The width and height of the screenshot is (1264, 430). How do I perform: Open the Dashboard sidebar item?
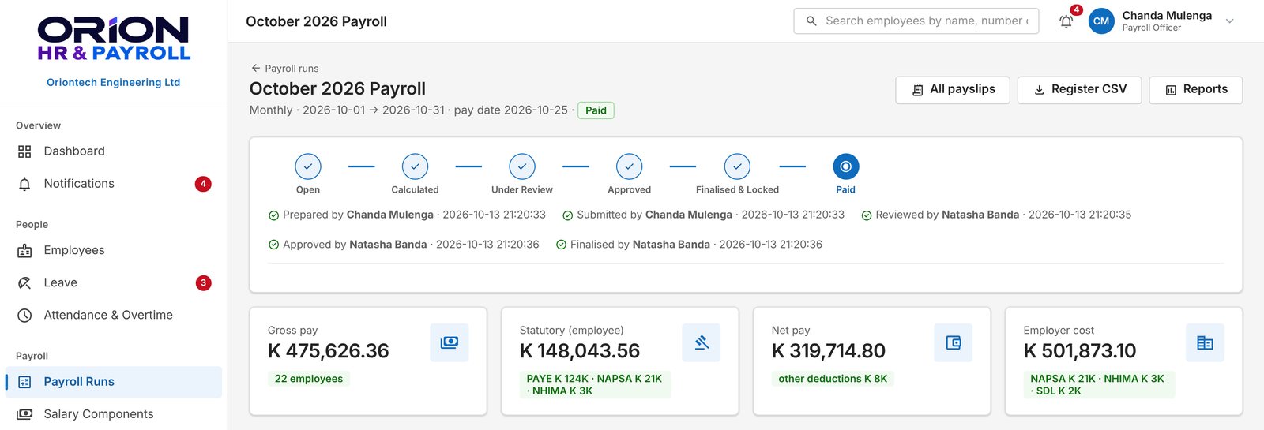point(113,151)
